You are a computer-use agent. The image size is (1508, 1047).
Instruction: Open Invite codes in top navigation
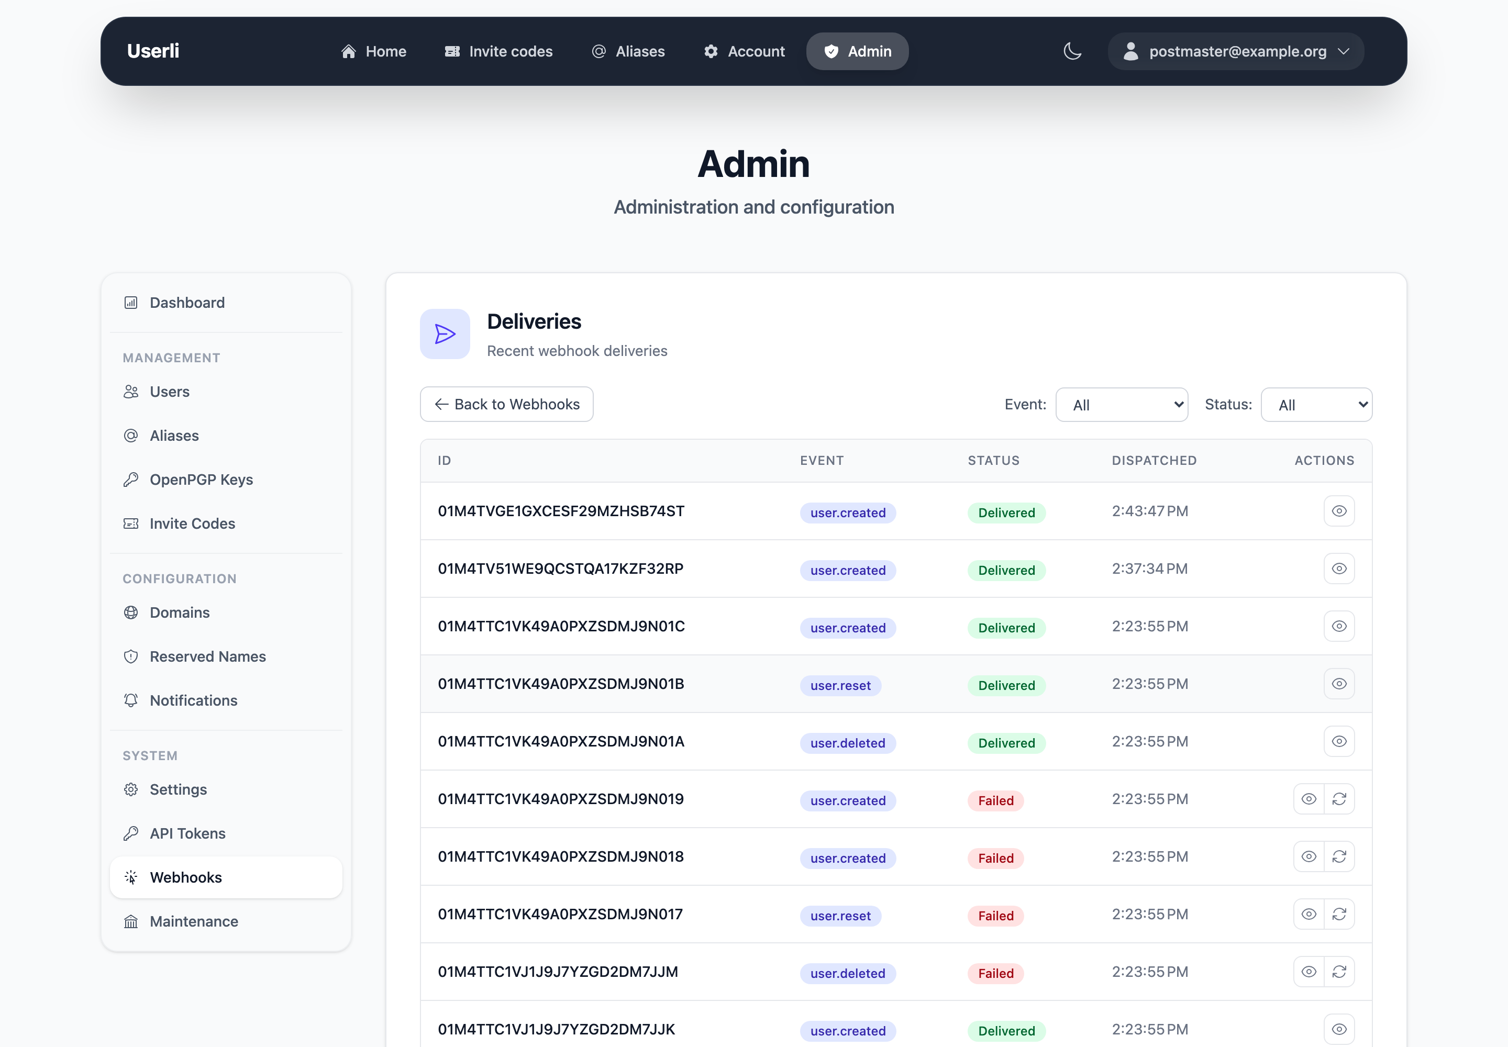[498, 51]
